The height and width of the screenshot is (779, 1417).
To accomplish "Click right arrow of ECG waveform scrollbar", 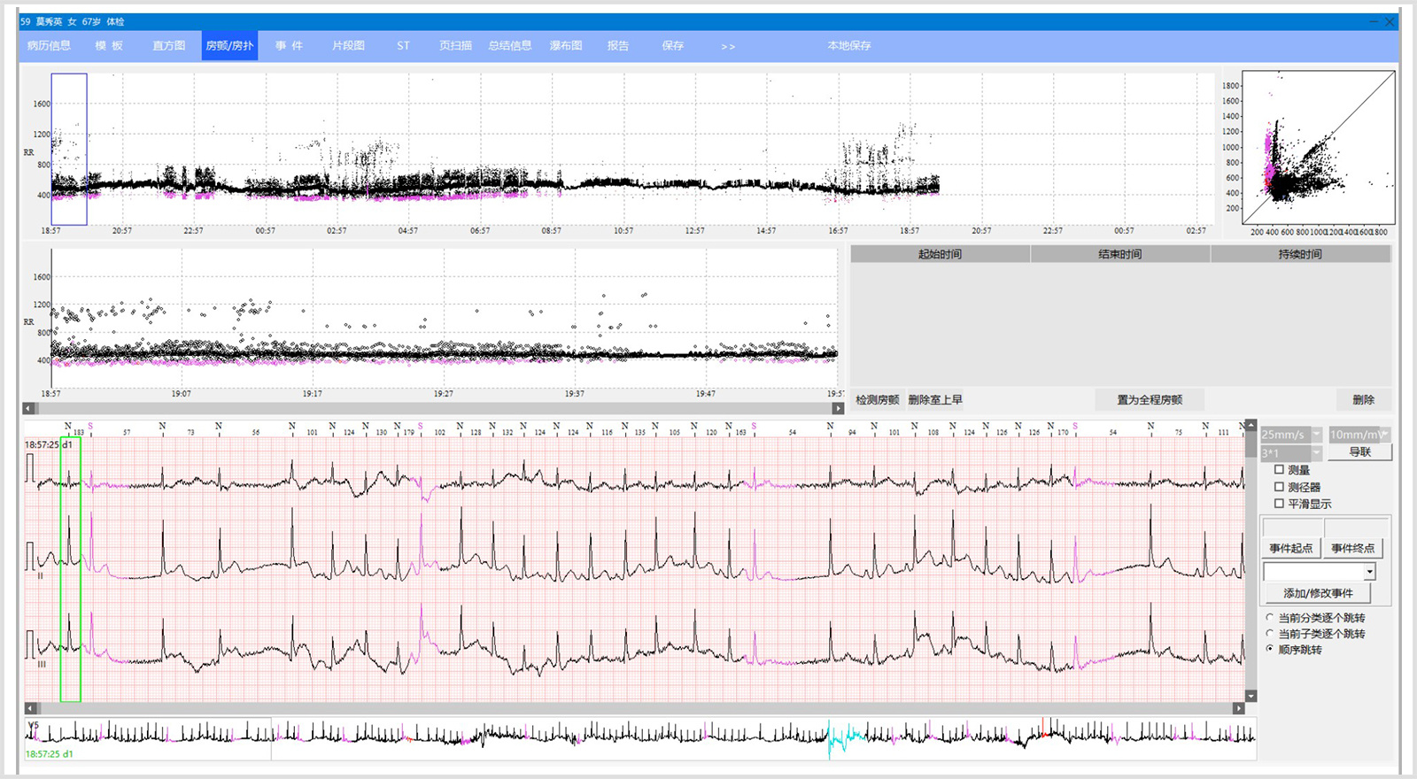I will [1238, 708].
